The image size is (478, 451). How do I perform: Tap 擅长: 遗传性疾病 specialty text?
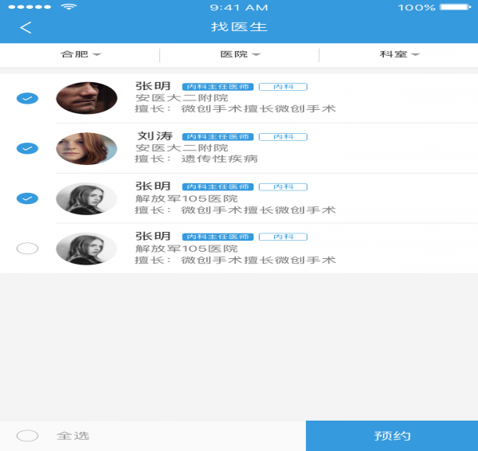point(196,159)
